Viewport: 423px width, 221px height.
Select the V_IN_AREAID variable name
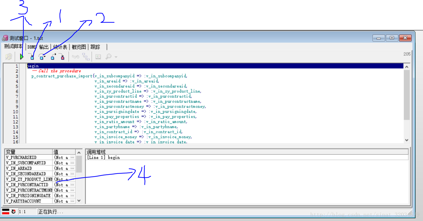19,169
